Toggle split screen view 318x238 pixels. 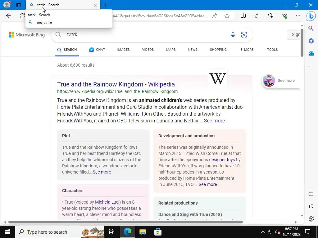(x=243, y=16)
